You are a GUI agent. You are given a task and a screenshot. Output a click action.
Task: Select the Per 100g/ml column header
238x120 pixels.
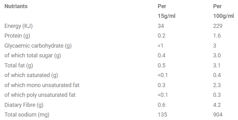[x=224, y=11]
